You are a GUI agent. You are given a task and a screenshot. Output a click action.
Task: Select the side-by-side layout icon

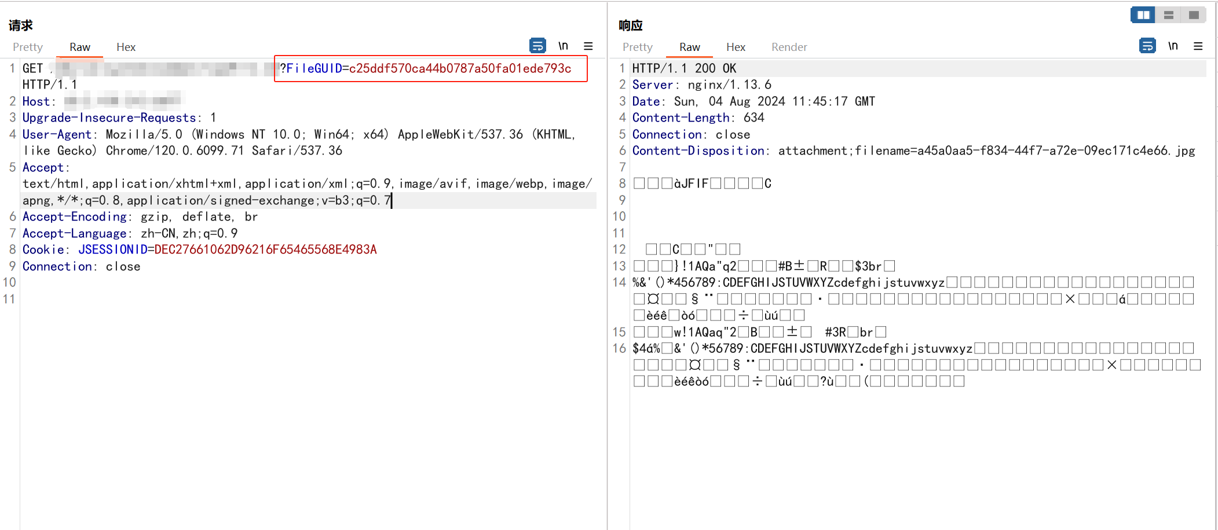(1143, 15)
